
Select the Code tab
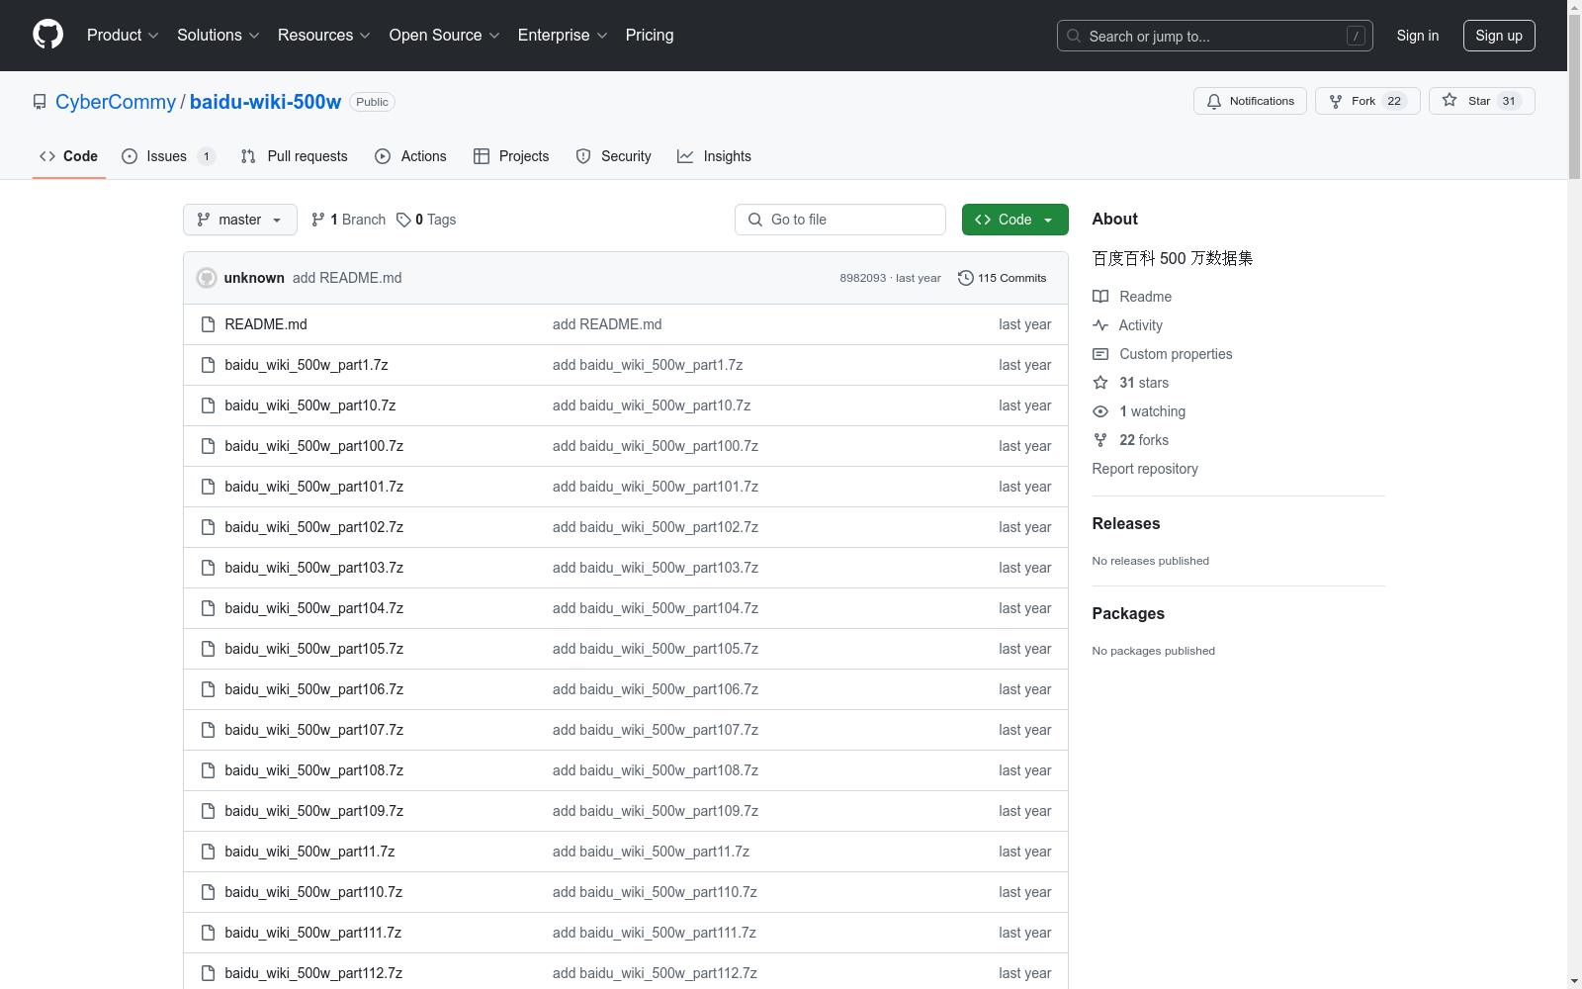(69, 156)
